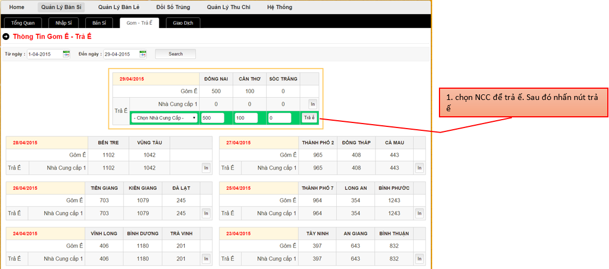This screenshot has width=609, height=269.
Task: Click In button for 29/04/2015 table
Action: coord(312,104)
